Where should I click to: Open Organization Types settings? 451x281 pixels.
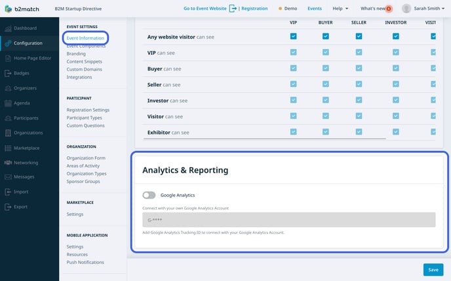pyautogui.click(x=87, y=173)
